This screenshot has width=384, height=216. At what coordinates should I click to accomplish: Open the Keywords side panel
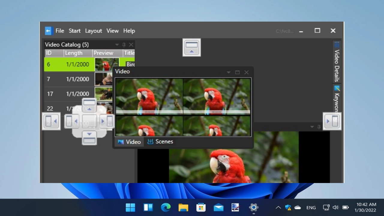(x=337, y=98)
